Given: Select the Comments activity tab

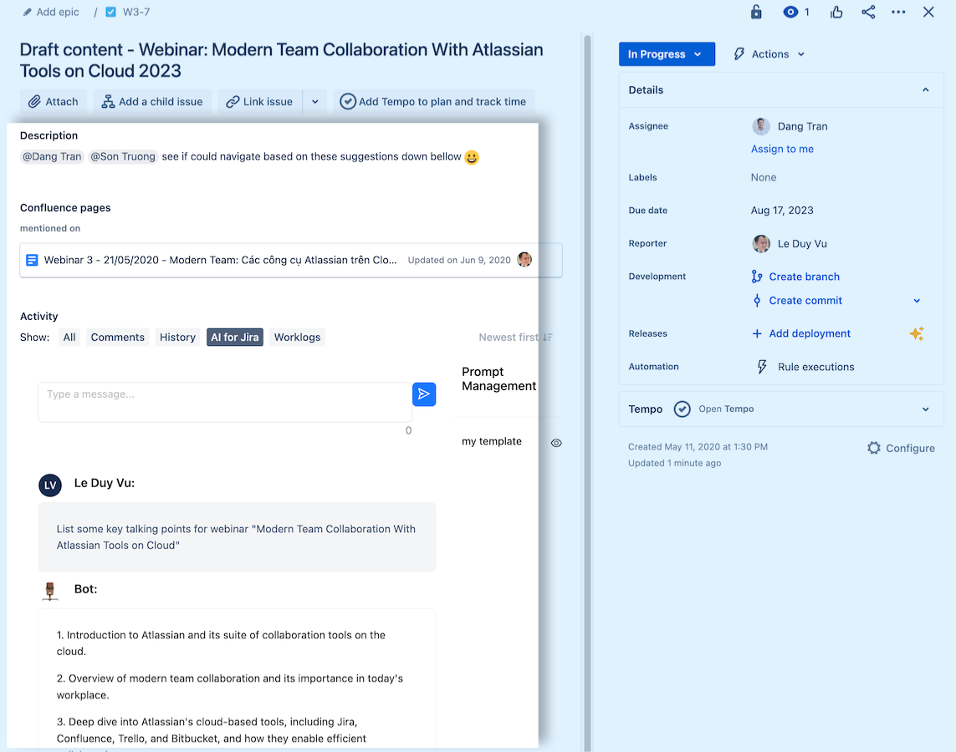Looking at the screenshot, I should point(118,338).
